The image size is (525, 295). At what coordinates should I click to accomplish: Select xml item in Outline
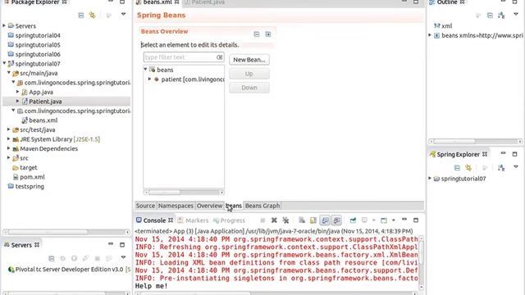pyautogui.click(x=443, y=25)
